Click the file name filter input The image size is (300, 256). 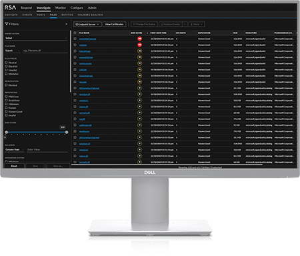tap(45, 51)
